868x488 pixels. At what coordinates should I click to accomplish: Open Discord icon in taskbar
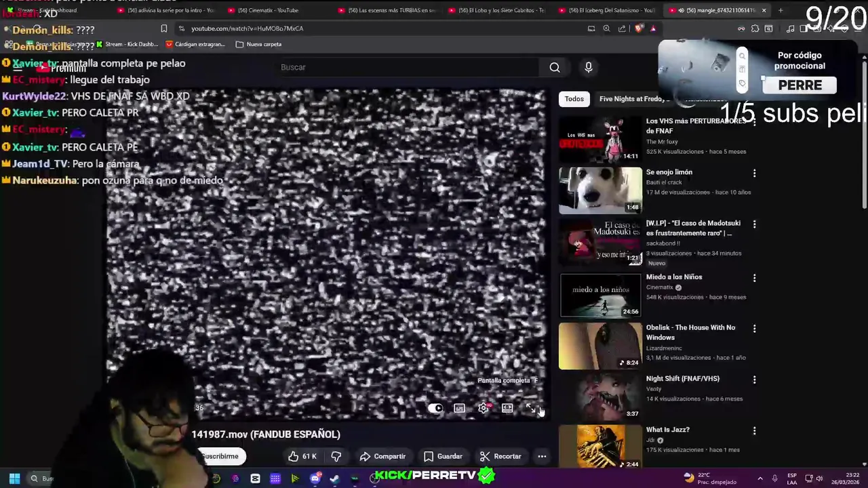(x=315, y=479)
